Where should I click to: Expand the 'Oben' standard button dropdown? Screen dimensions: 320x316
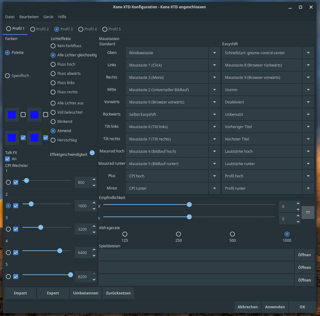click(214, 53)
